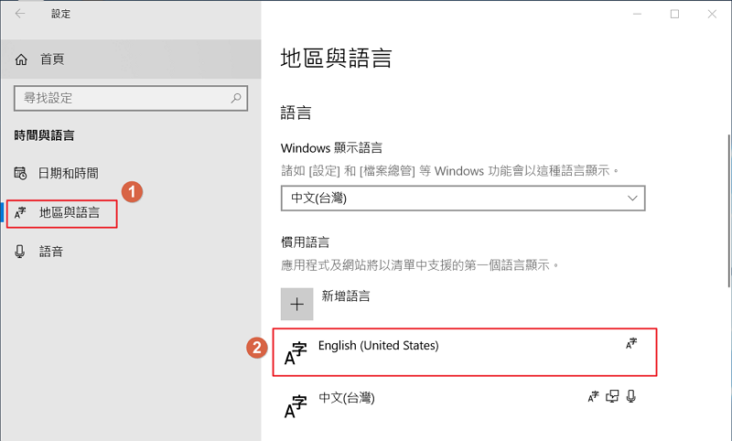Click the handwriting icon on the 中文(台灣) row
This screenshot has height=441, width=732.
[x=612, y=396]
